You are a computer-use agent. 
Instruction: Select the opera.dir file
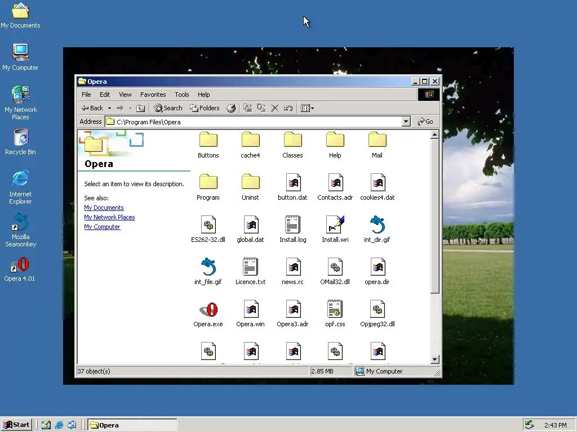click(377, 272)
